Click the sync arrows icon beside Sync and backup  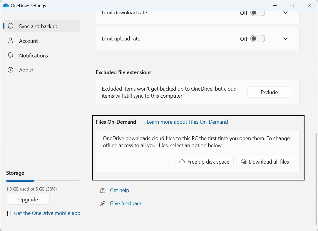click(x=10, y=26)
